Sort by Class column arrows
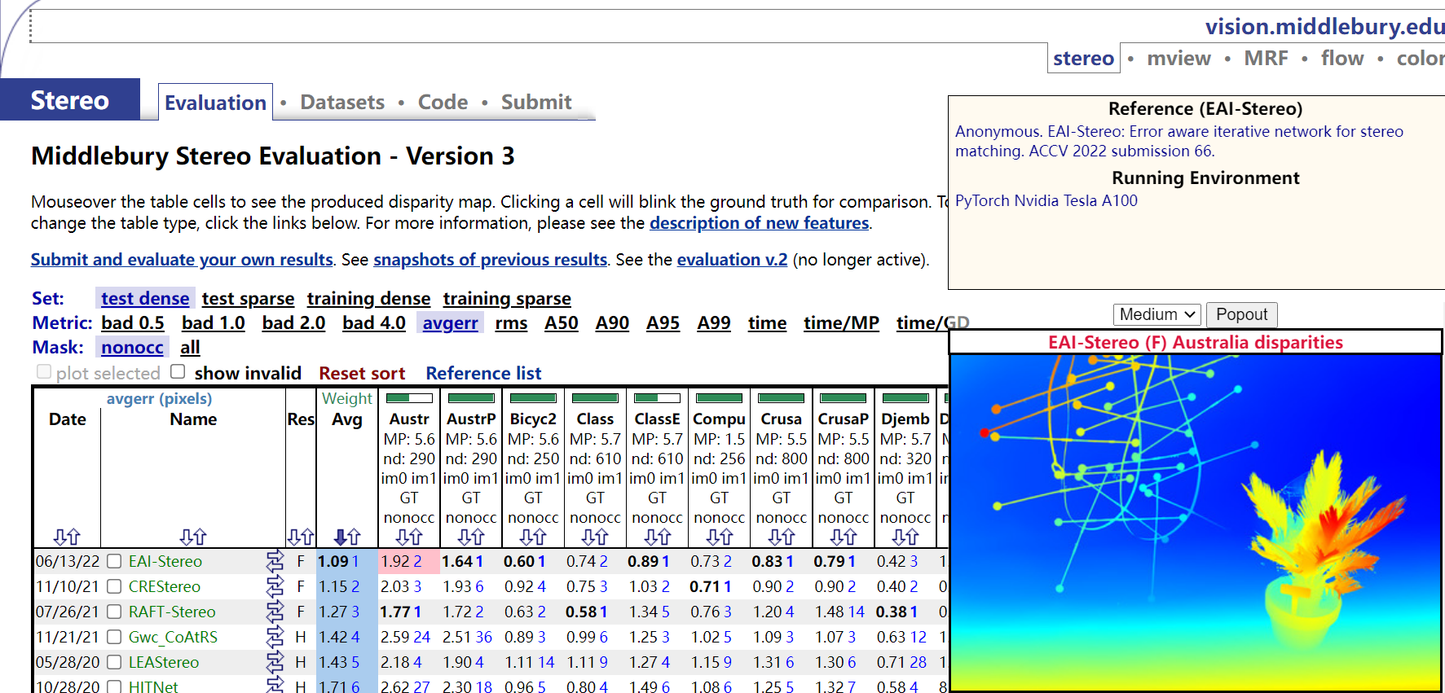This screenshot has width=1445, height=693. pos(595,537)
